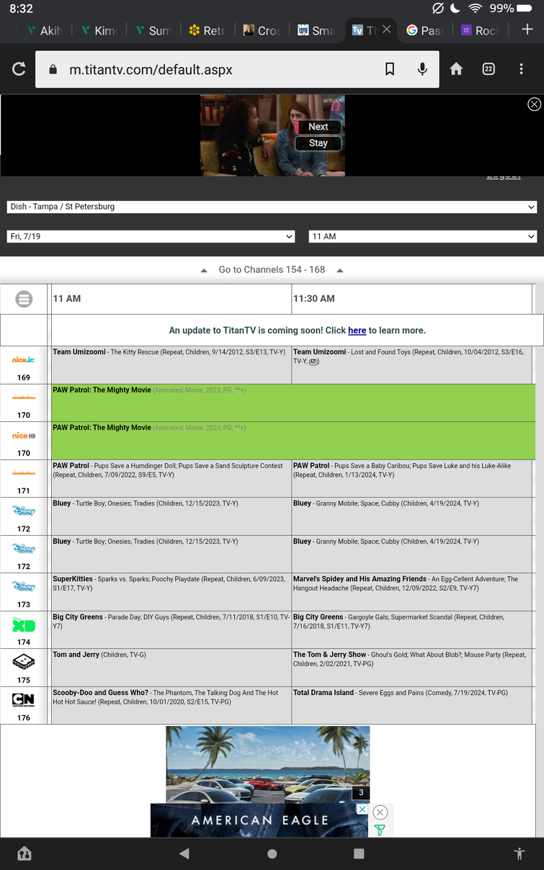Tap the Freestar ad info icon
The height and width of the screenshot is (870, 544).
379,830
